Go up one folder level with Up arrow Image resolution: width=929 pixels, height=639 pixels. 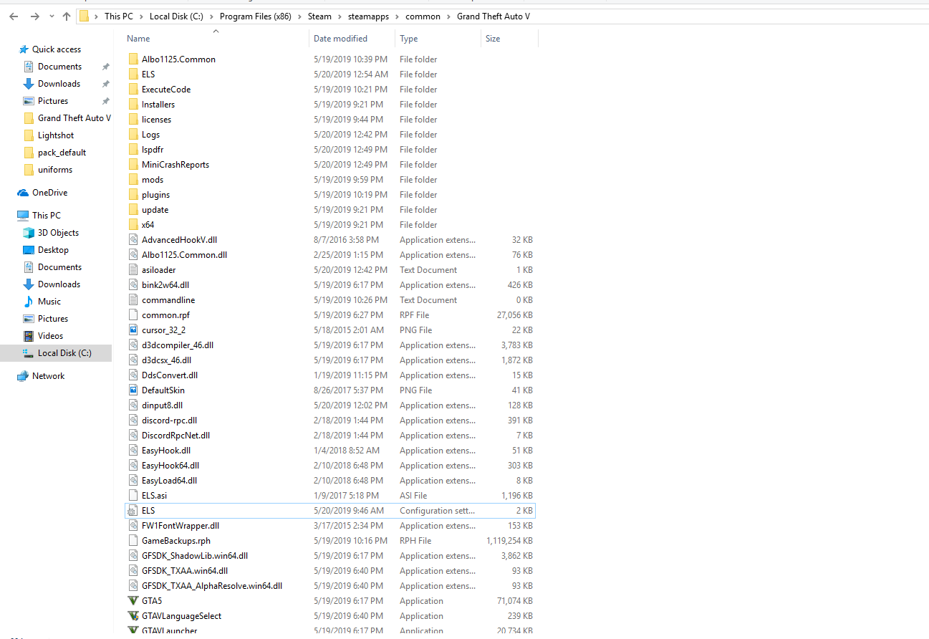67,16
